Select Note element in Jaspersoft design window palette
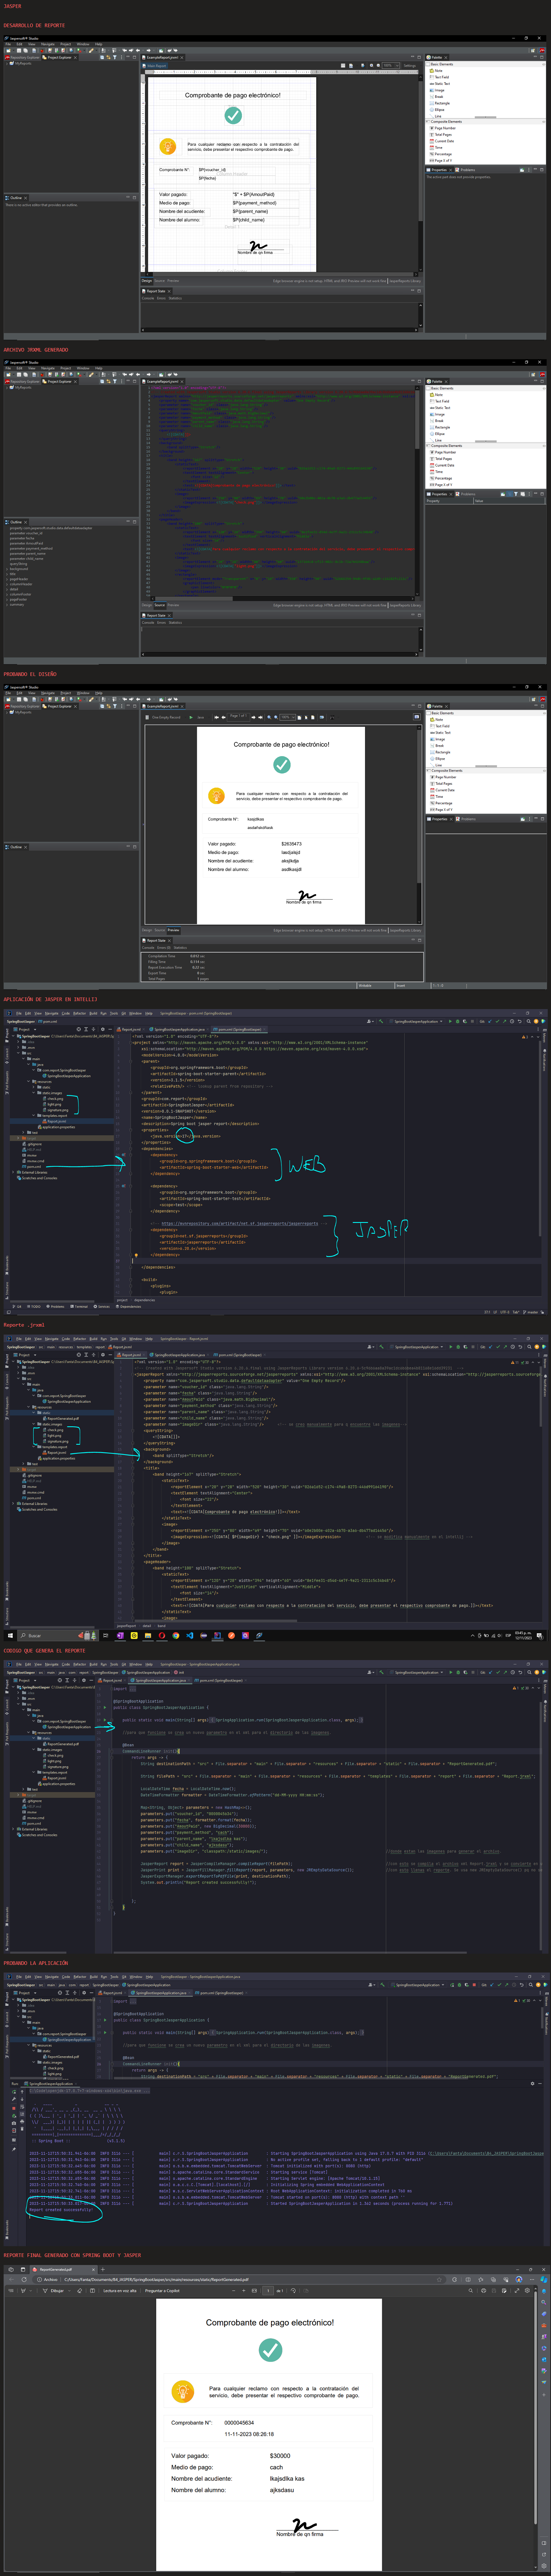The image size is (551, 2576). click(x=437, y=71)
